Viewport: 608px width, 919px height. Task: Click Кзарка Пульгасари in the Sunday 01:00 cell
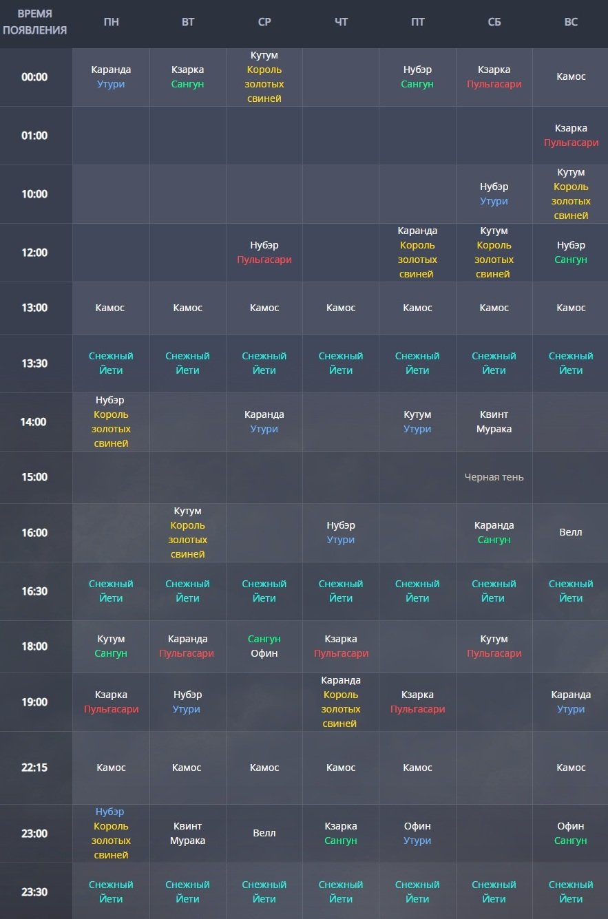point(571,136)
